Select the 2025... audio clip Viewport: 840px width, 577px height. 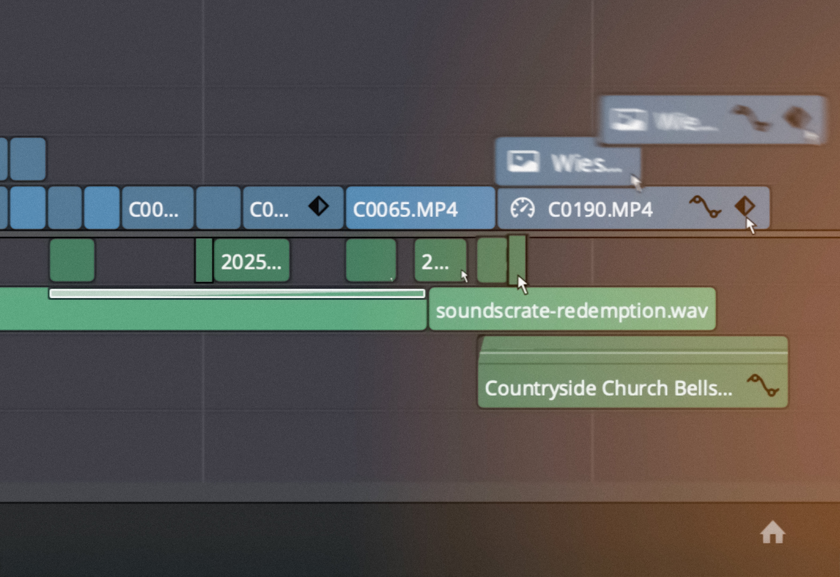(x=251, y=261)
